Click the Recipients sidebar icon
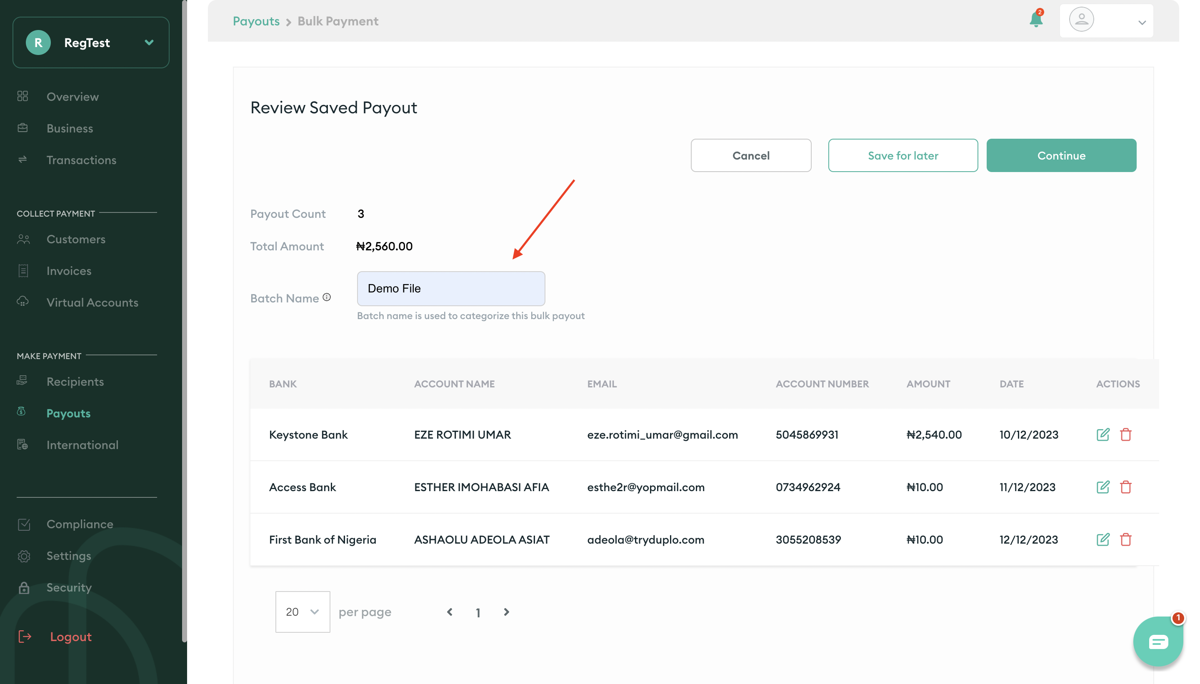1200x684 pixels. click(22, 381)
